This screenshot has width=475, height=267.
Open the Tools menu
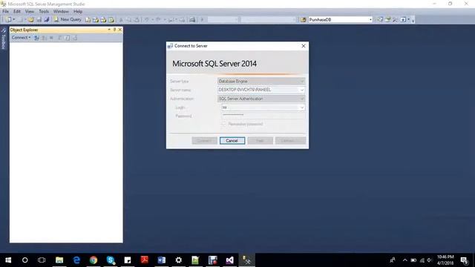[x=44, y=11]
